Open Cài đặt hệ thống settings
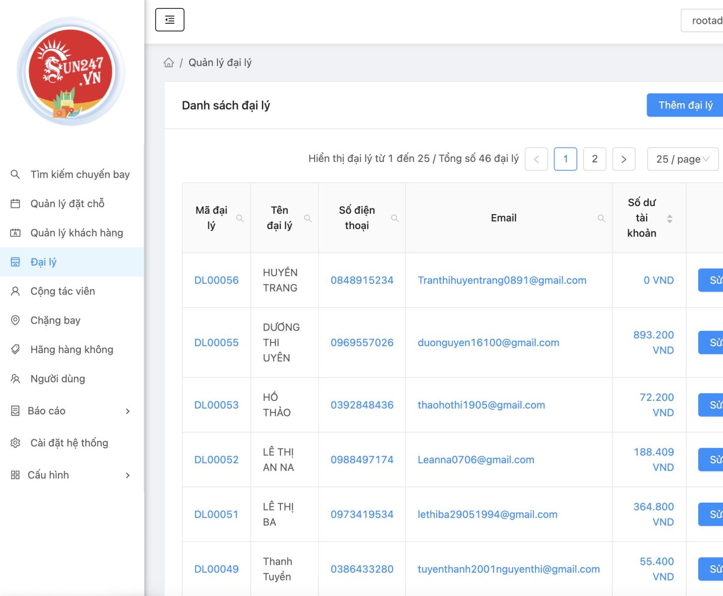Screen dimensions: 723x596 [x=69, y=443]
